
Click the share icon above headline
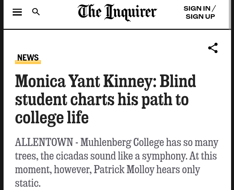pyautogui.click(x=213, y=48)
